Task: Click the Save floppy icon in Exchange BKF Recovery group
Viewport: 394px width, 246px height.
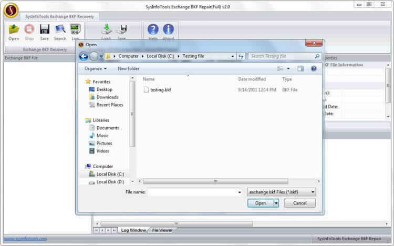Action: coord(45,29)
